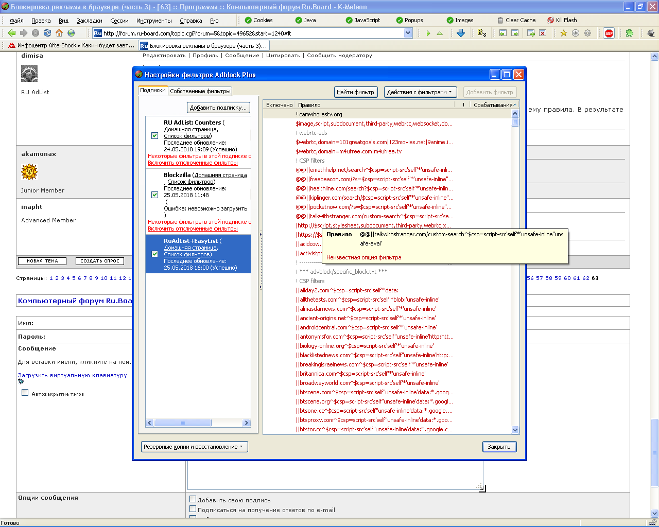
Task: Click the blue download arrow icon
Action: tap(461, 33)
